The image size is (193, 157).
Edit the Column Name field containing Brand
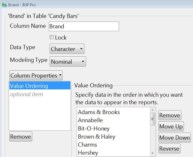[x=84, y=26]
